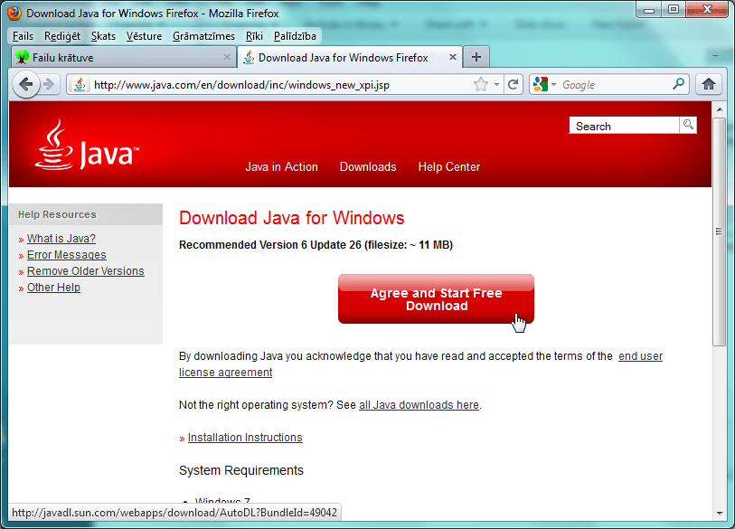Open the tab list dropdown arrow

point(715,56)
